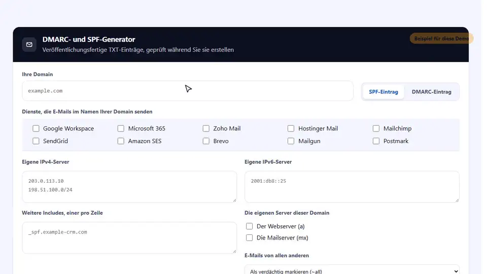The image size is (487, 274).
Task: Enable the Google Workspace checkbox
Action: [36, 128]
